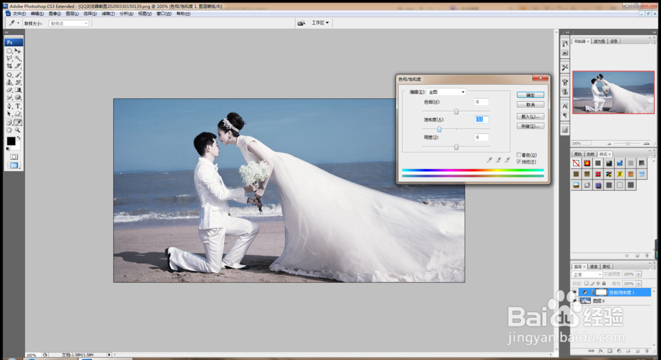Open the Layers panel options menu
This screenshot has width=661, height=360.
[653, 268]
